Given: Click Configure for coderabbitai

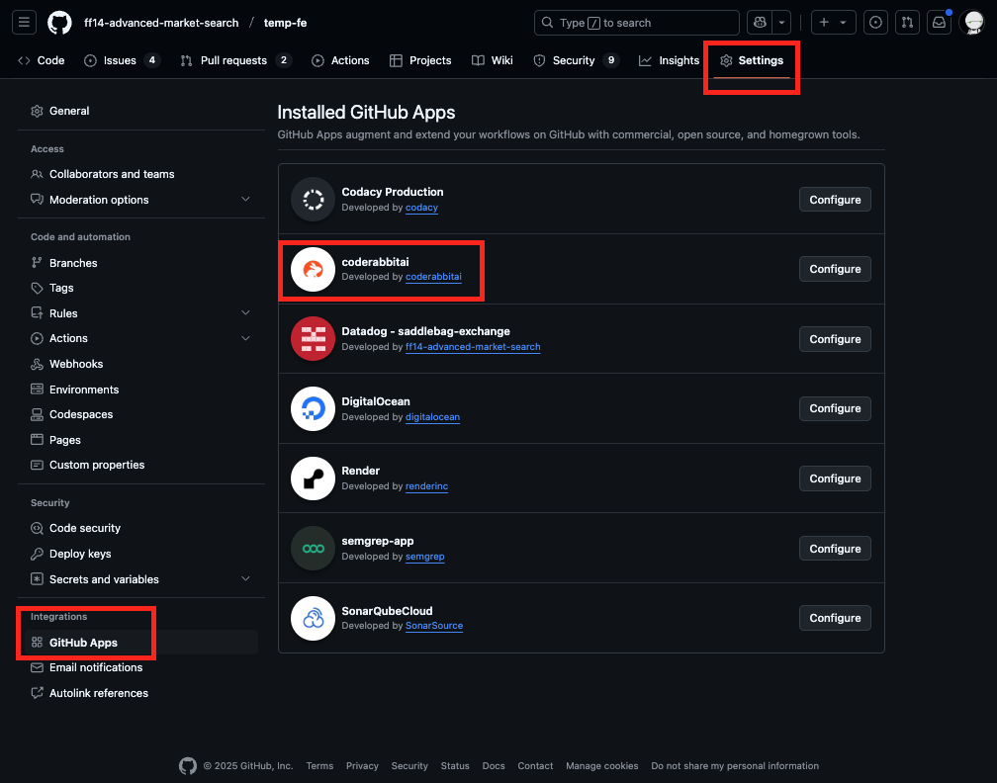Looking at the screenshot, I should (x=834, y=268).
